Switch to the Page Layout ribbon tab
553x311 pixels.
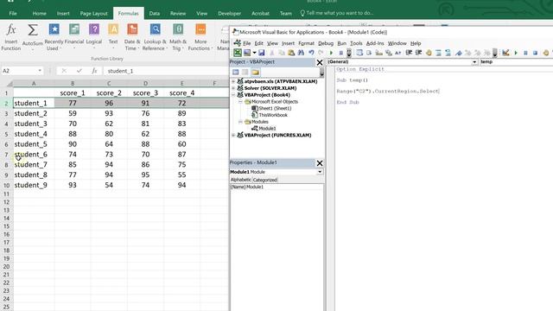click(x=93, y=14)
